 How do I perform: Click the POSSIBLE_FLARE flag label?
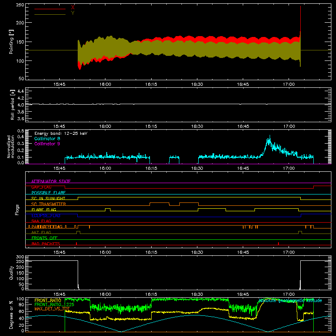48,193
